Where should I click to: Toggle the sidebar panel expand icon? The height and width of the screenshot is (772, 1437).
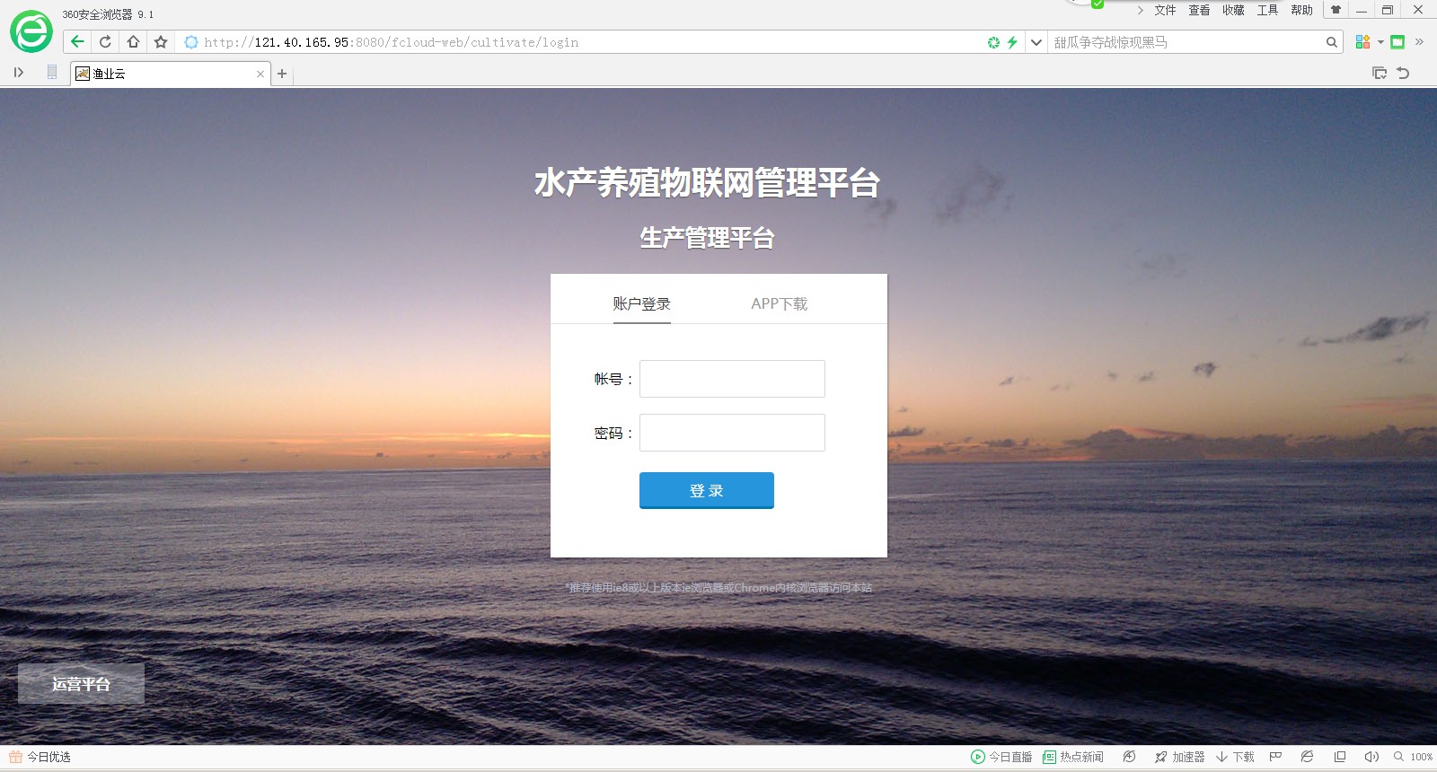[x=18, y=73]
